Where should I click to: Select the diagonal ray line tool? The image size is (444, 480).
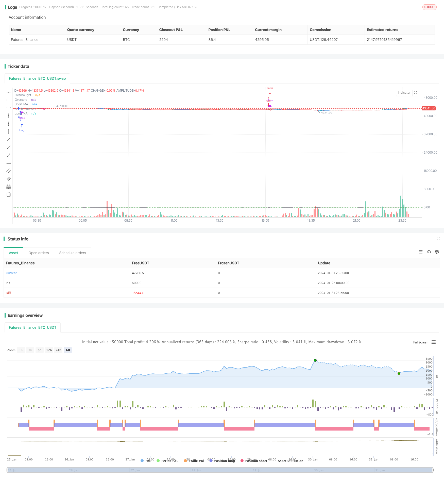[9, 147]
